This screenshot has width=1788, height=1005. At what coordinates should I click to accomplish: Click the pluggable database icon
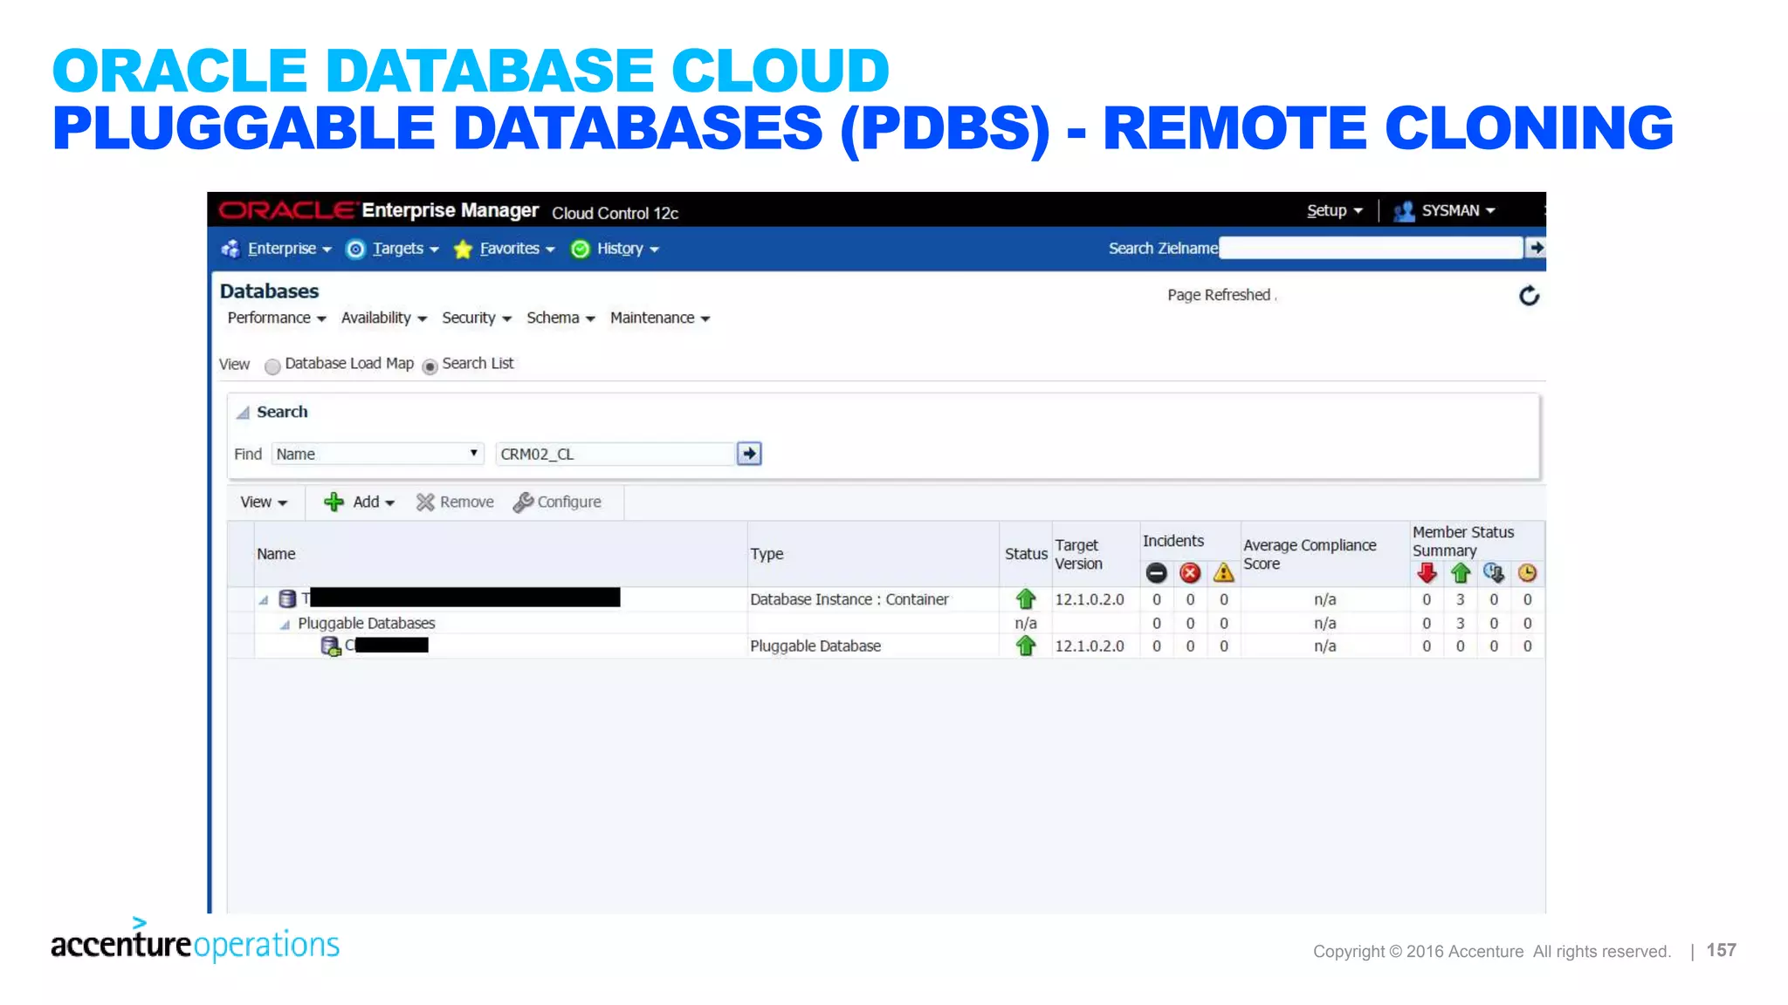[x=331, y=646]
